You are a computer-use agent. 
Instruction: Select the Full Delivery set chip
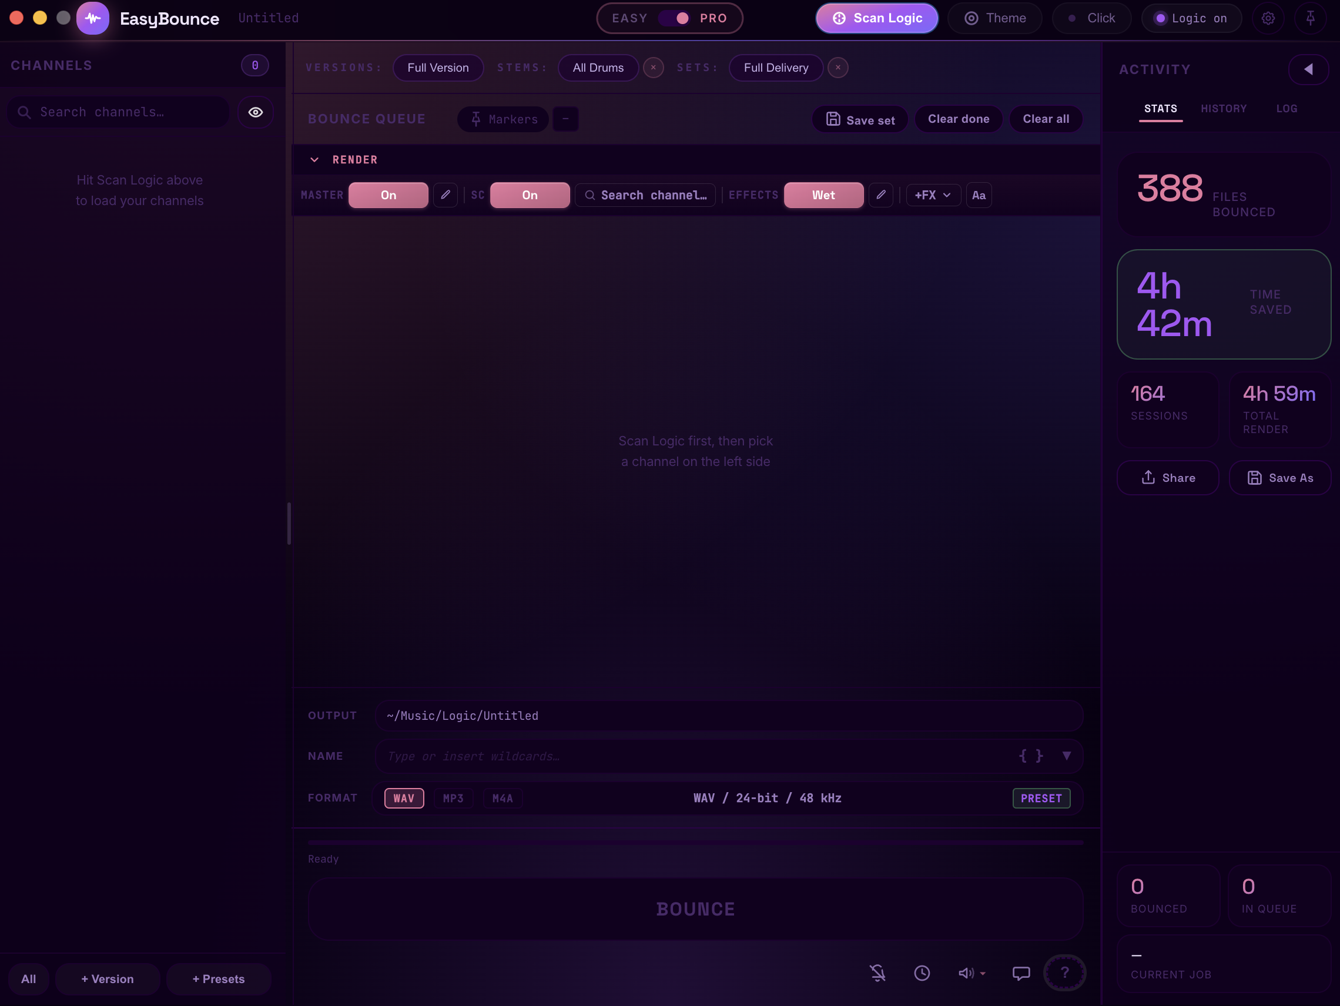pyautogui.click(x=776, y=68)
